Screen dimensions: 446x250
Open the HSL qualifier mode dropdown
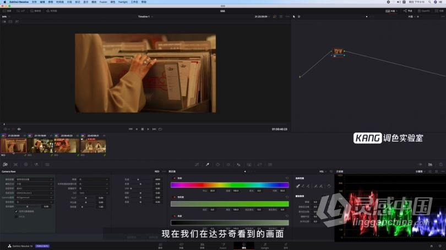pos(323,171)
